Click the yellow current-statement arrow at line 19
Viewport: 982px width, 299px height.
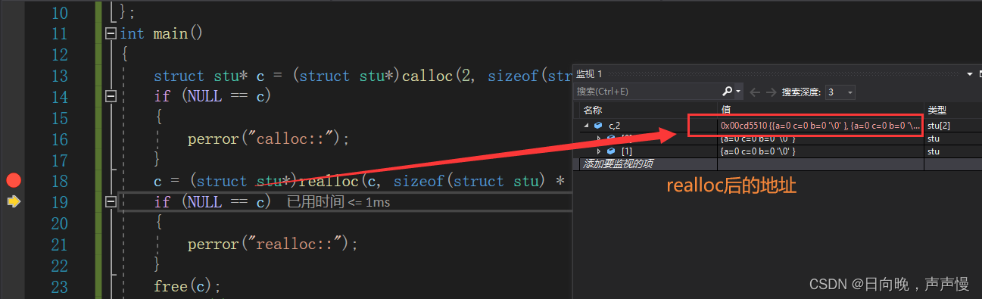tap(13, 201)
